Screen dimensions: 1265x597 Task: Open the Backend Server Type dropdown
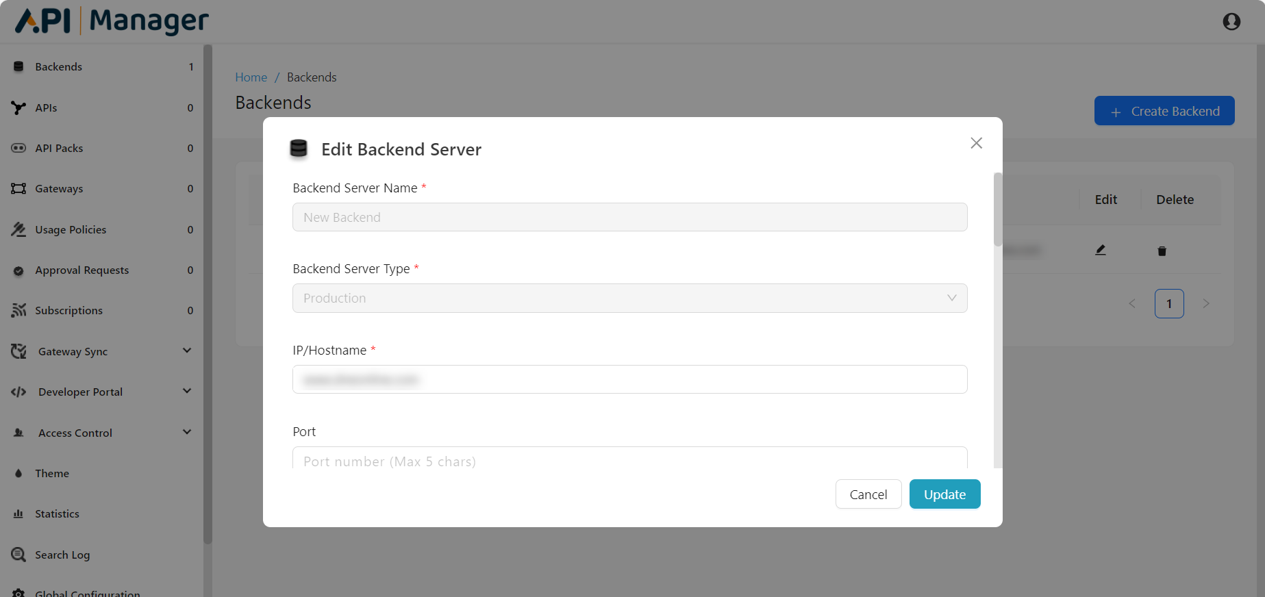[629, 298]
